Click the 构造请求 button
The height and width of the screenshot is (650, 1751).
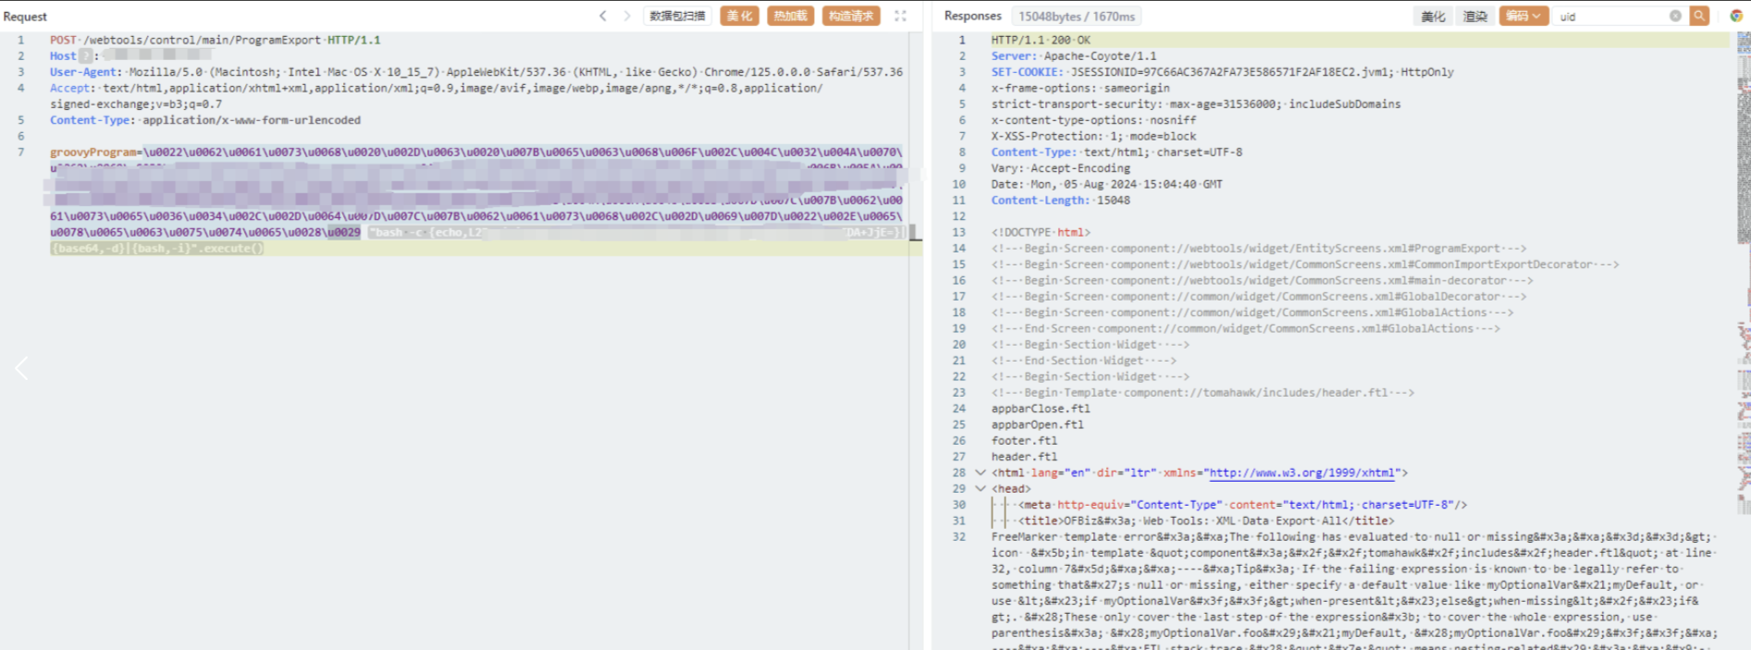[851, 16]
